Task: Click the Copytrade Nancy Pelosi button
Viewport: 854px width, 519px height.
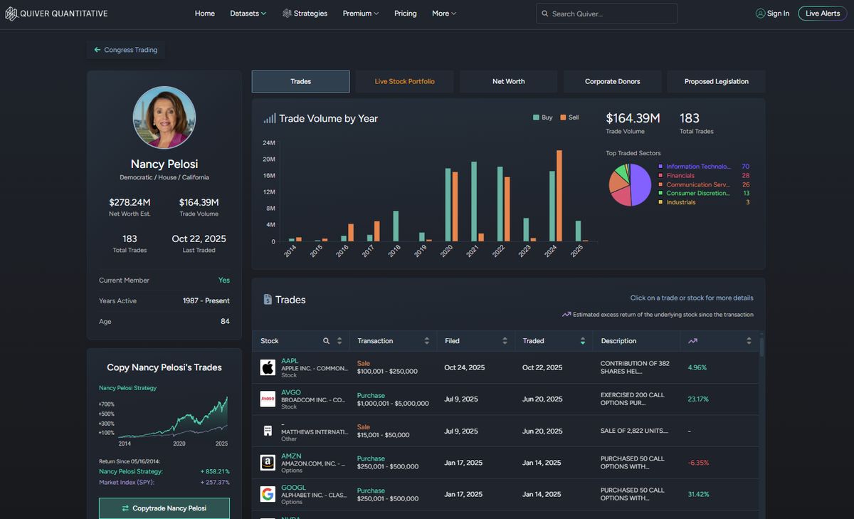Action: tap(164, 508)
